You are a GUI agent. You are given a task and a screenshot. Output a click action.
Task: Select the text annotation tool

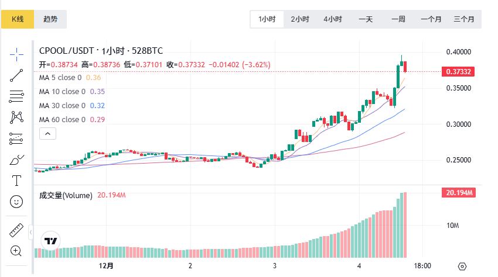tap(16, 181)
